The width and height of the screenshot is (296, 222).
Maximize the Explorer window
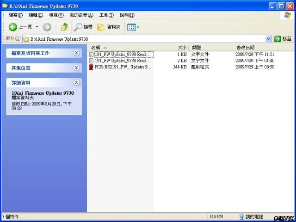pyautogui.click(x=281, y=6)
